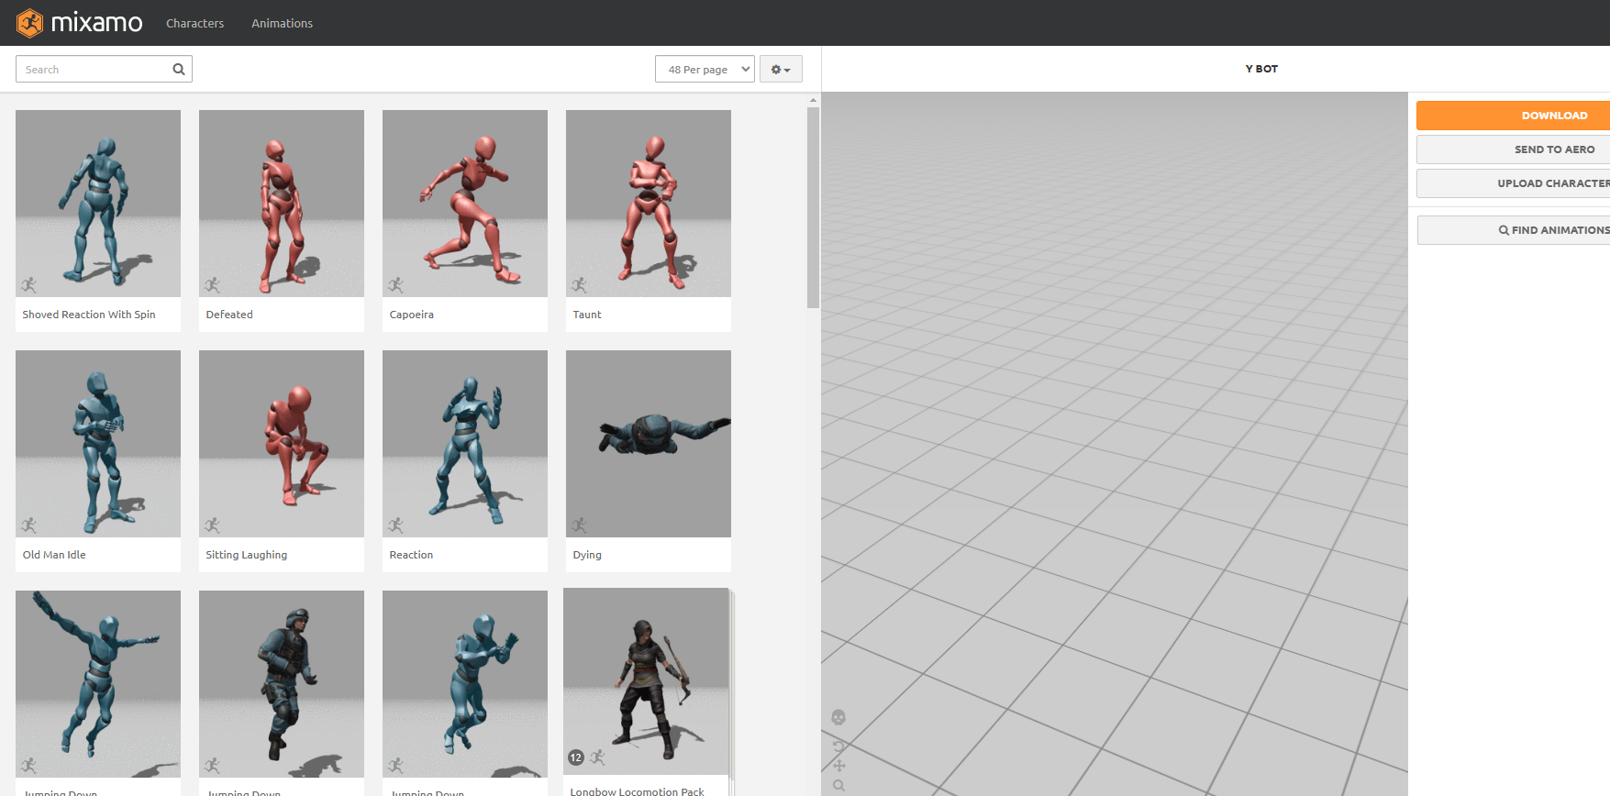This screenshot has width=1610, height=796.
Task: Toggle the skeleton view skull icon
Action: tap(838, 717)
